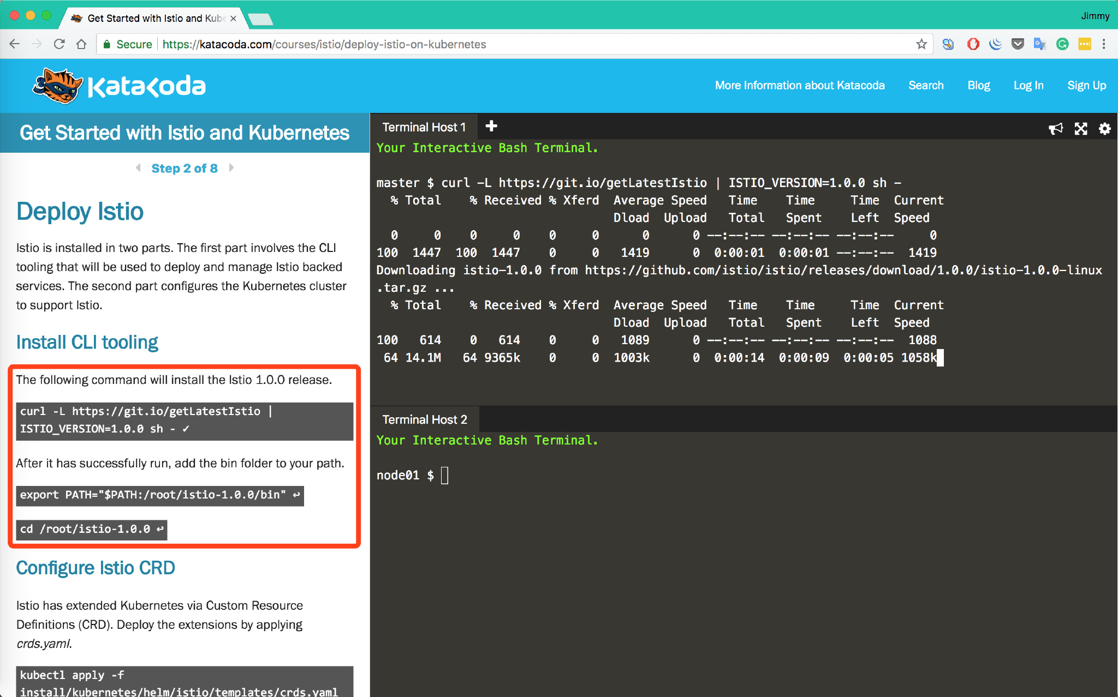This screenshot has height=697, width=1118.
Task: Open the Google Translate extension icon
Action: [1039, 44]
